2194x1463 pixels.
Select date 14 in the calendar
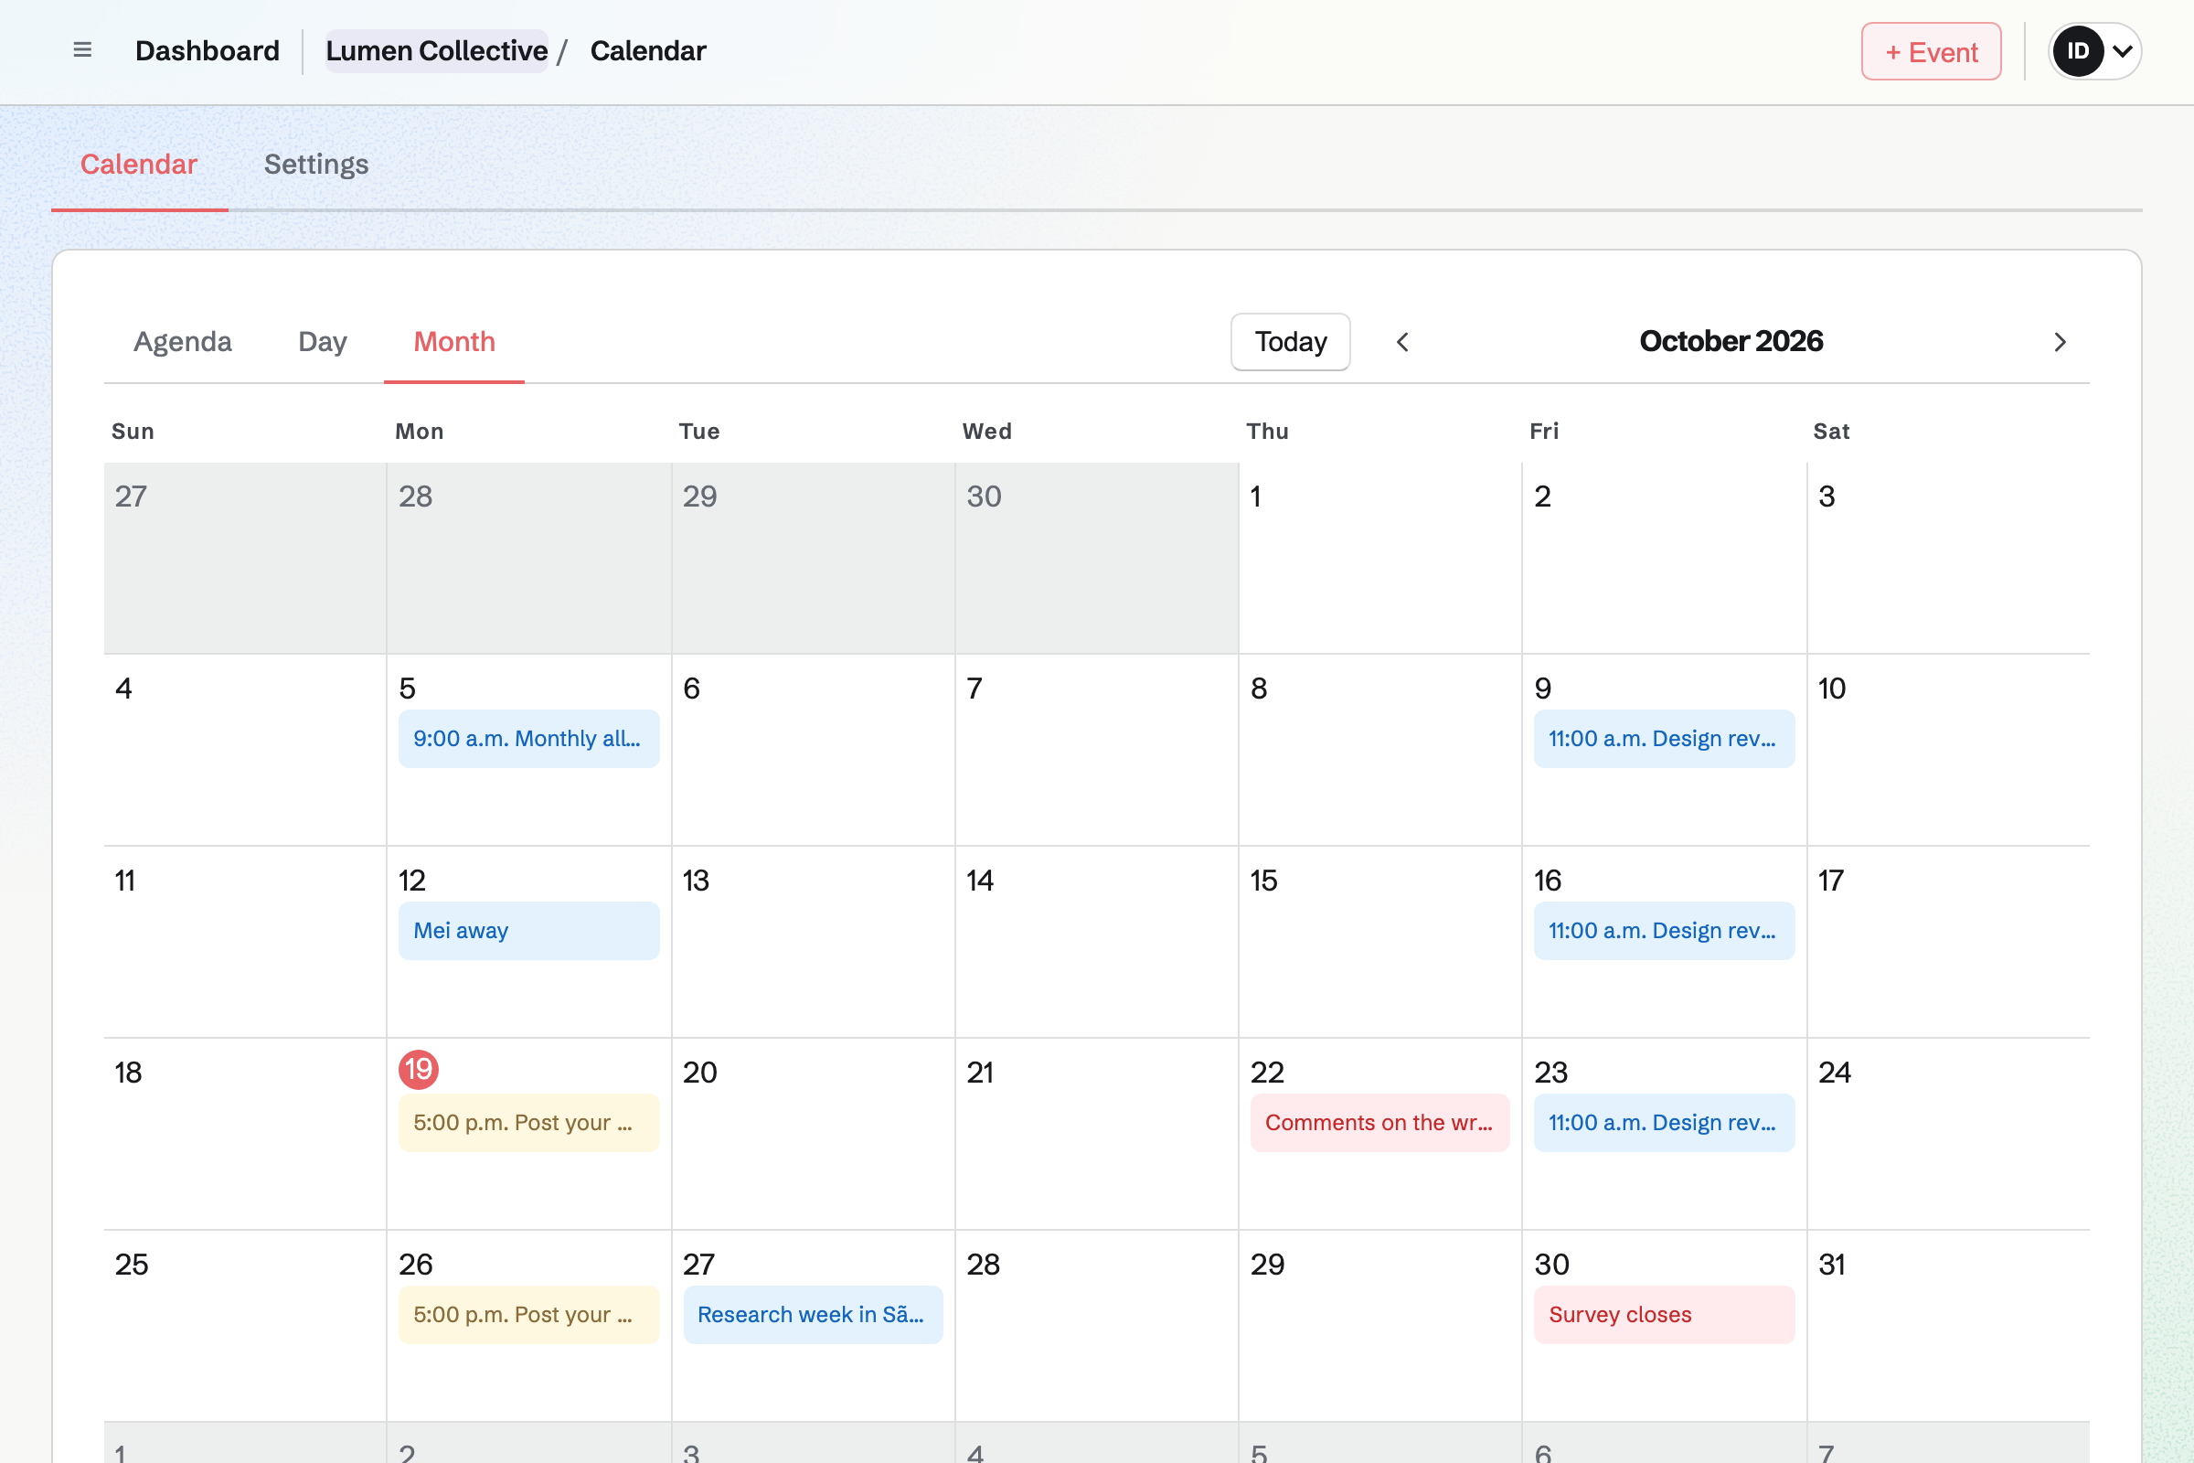coord(979,880)
